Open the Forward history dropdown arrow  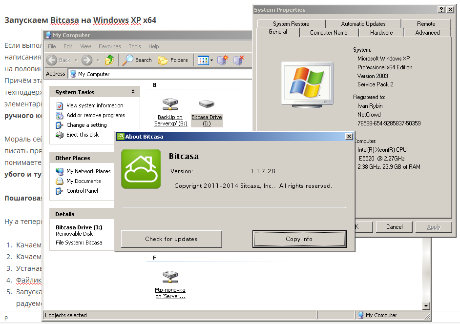coord(98,60)
